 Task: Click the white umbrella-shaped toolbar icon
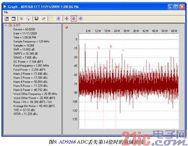(29, 19)
